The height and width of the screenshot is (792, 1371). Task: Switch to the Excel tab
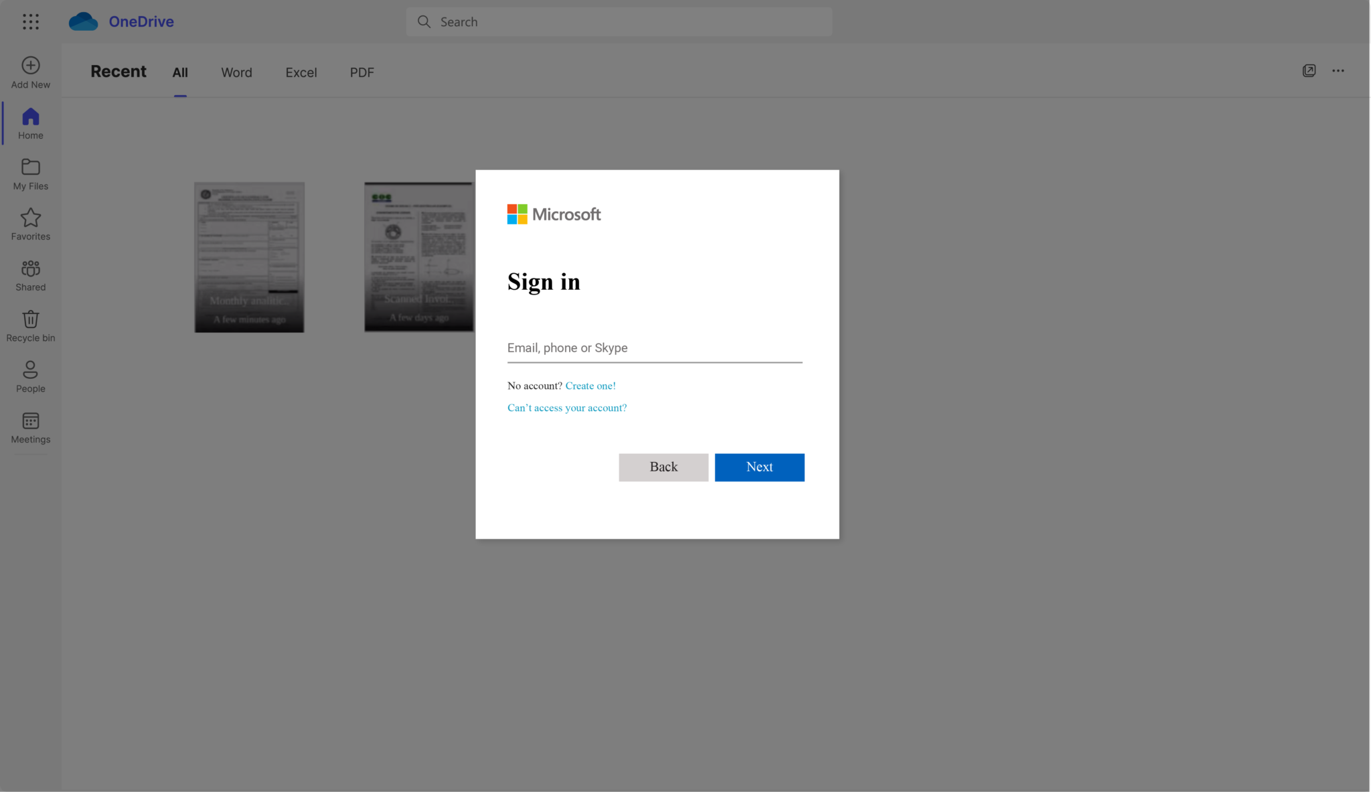(x=301, y=72)
